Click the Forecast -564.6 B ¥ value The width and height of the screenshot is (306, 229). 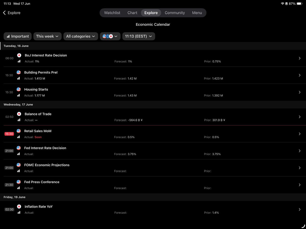pyautogui.click(x=135, y=120)
